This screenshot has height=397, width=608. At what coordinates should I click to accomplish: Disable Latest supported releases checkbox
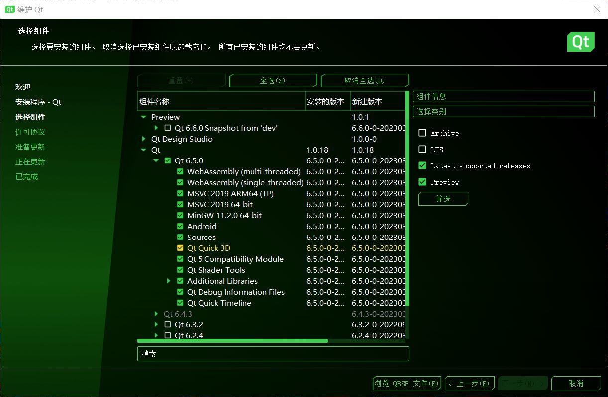pyautogui.click(x=422, y=166)
